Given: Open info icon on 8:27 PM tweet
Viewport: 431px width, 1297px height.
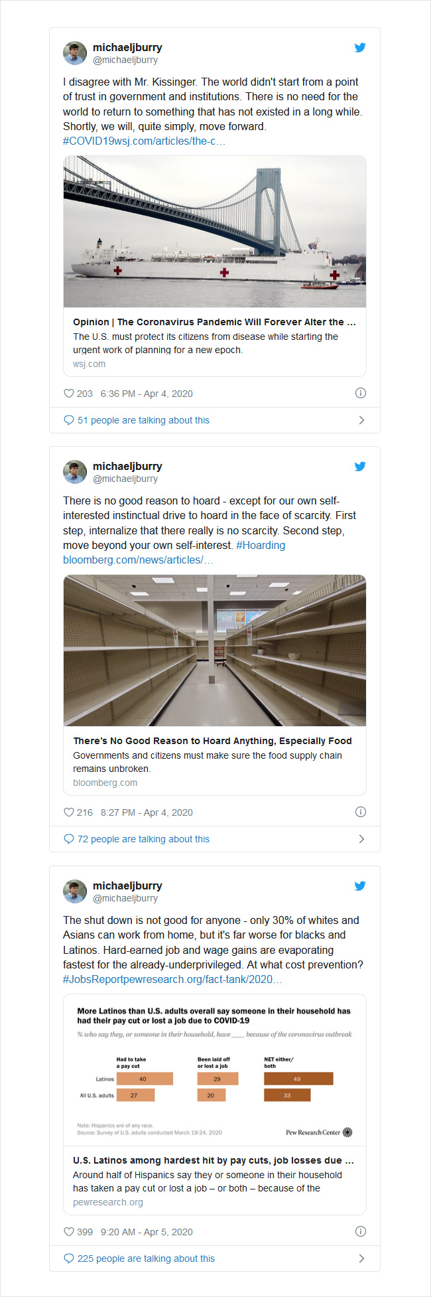Looking at the screenshot, I should pyautogui.click(x=361, y=812).
